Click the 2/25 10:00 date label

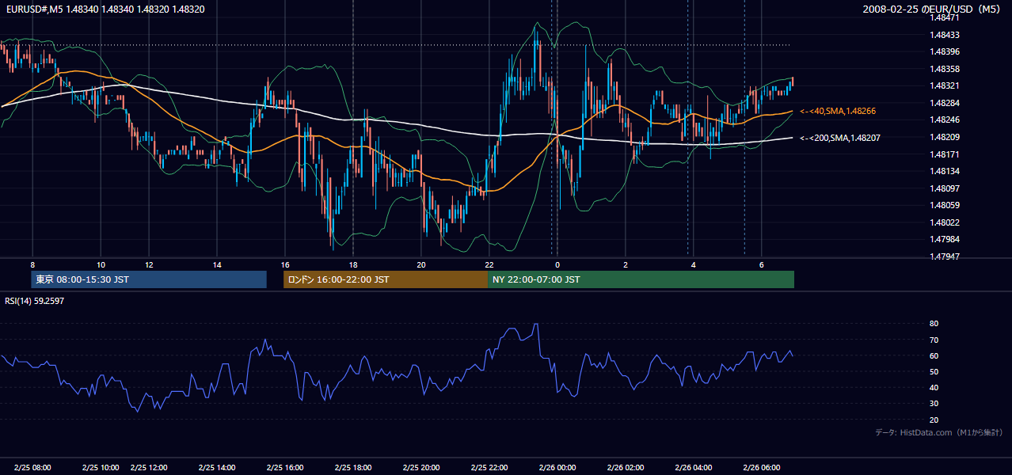101,467
